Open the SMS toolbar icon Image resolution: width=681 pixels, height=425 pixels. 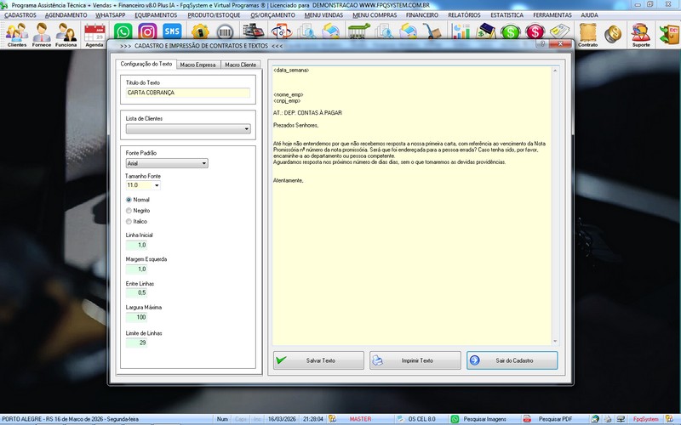pos(172,32)
